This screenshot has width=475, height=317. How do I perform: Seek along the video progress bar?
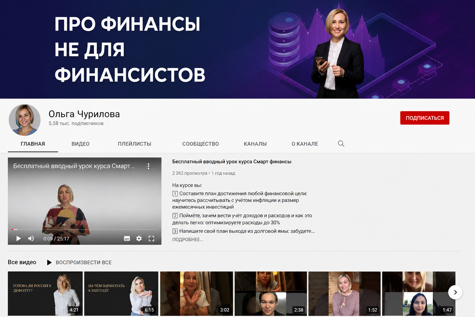(x=84, y=229)
